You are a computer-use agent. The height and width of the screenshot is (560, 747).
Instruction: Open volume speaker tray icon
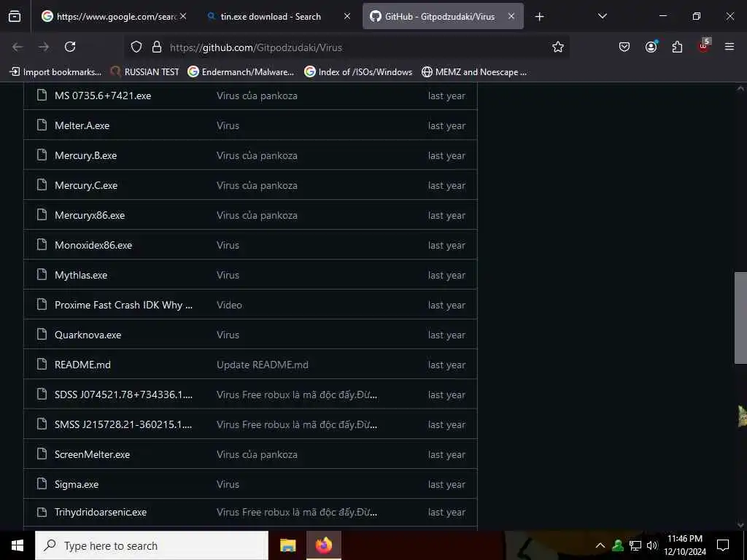pos(652,545)
